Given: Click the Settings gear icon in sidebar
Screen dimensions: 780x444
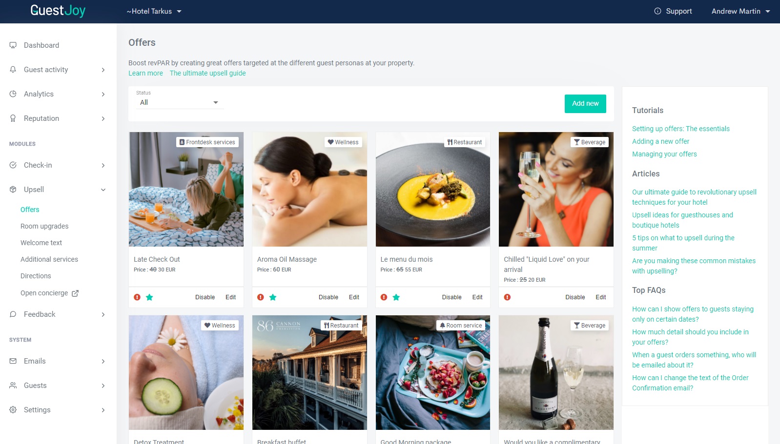Looking at the screenshot, I should 13,410.
